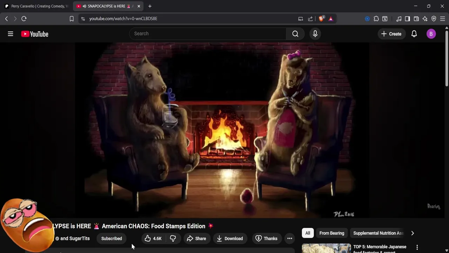The width and height of the screenshot is (449, 253).
Task: Select Supplemental Nutrition Assistance chip
Action: pos(378,233)
